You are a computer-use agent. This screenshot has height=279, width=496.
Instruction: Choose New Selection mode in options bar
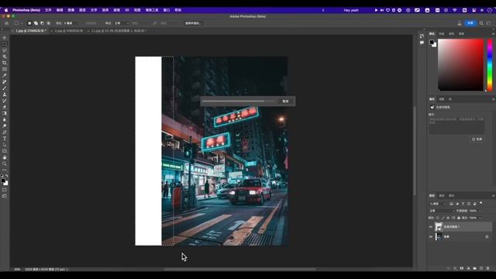coord(29,23)
